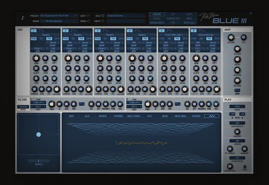The height and width of the screenshot is (185, 269).
Task: Toggle the ECS radio button
Action: coord(103,16)
